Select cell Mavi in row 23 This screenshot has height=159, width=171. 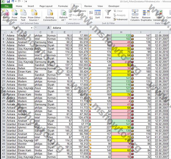[52, 88]
